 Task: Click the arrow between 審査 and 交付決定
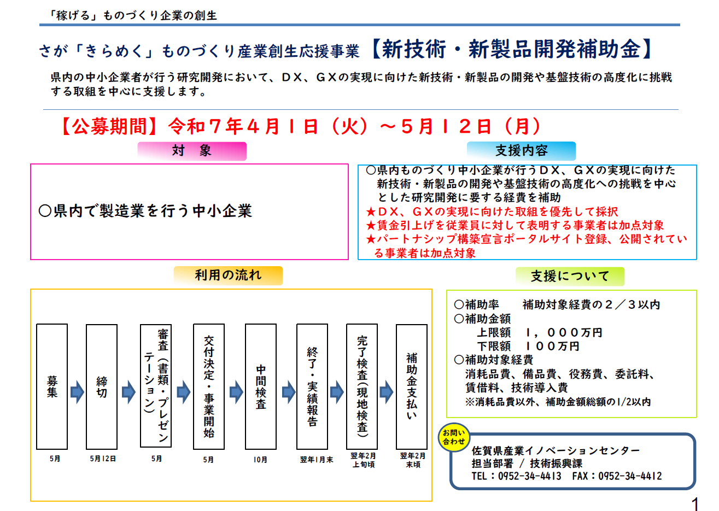pos(183,391)
